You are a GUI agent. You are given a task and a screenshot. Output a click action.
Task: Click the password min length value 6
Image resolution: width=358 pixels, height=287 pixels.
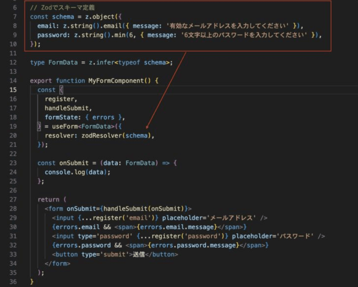[131, 35]
